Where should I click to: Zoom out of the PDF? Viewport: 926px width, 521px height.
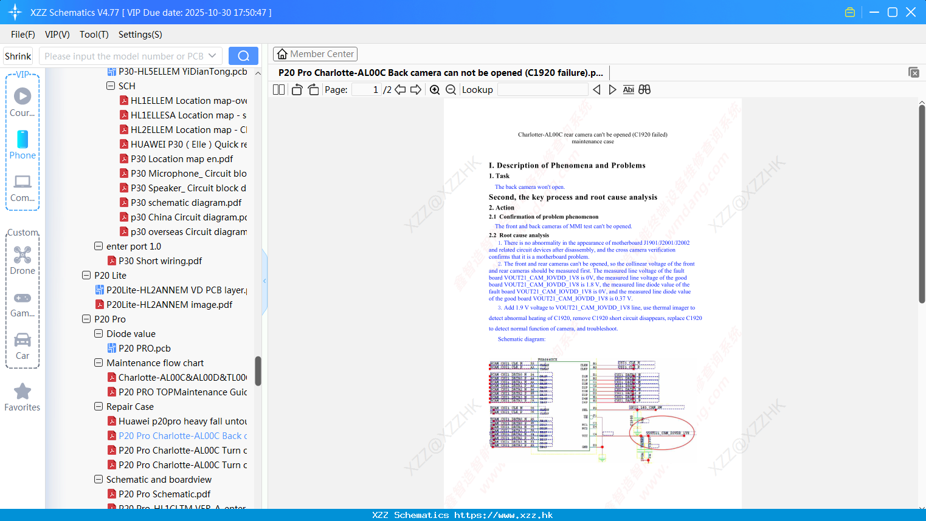(451, 90)
